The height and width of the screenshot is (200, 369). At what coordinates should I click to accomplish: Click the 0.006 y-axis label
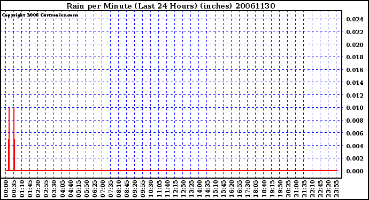pyautogui.click(x=355, y=133)
